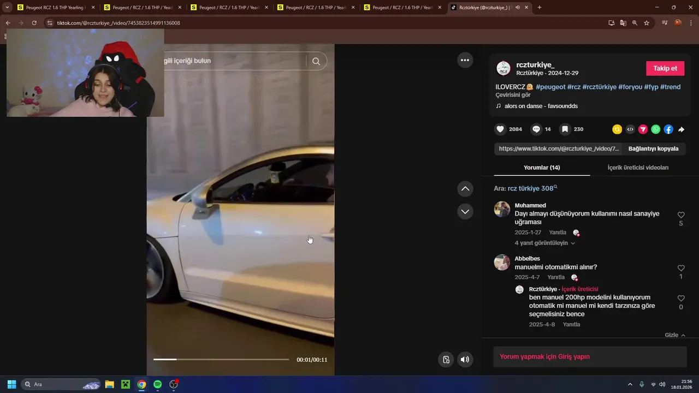Reply to Muhammed's comment with 'Yanıtla'
Screen dimensions: 699x393
[x=558, y=233]
